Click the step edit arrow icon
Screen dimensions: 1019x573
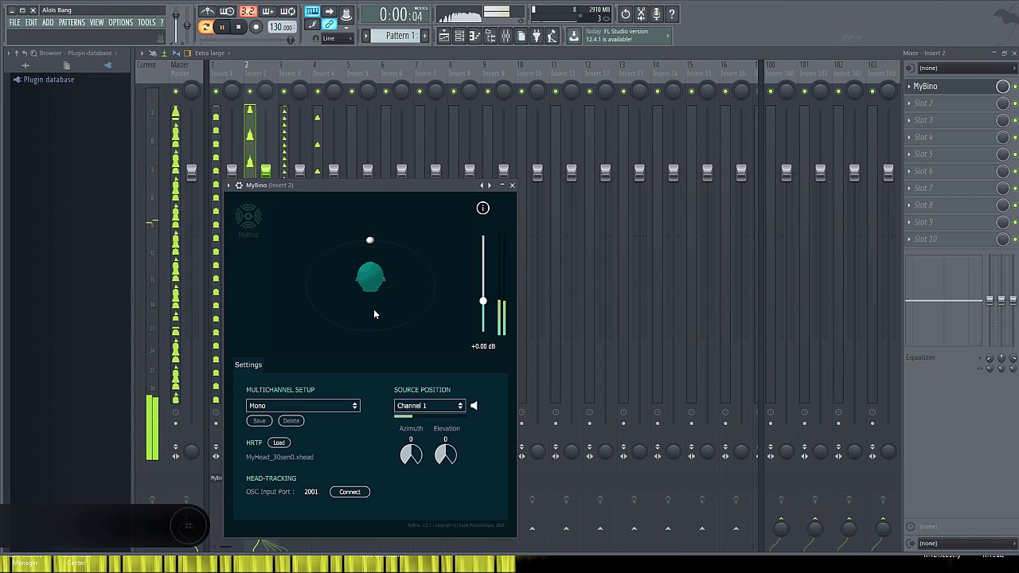[330, 11]
